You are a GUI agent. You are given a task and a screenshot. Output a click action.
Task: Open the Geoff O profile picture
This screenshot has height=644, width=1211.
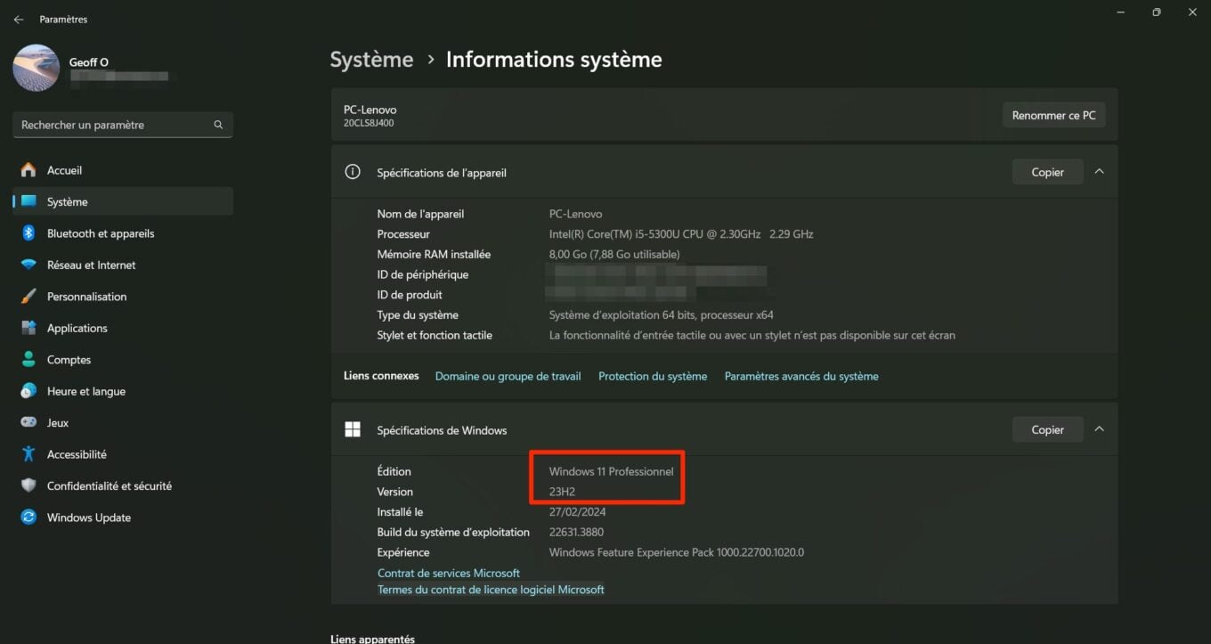[x=37, y=68]
